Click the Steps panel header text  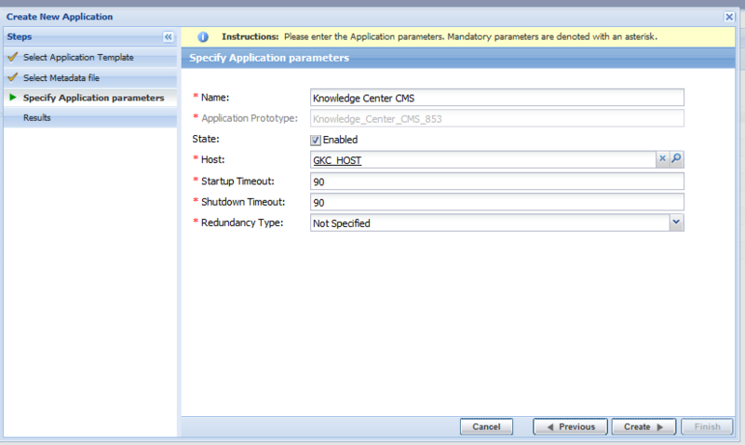20,36
